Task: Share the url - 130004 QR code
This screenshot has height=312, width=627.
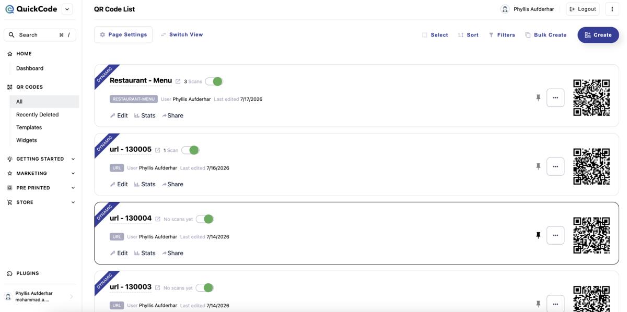Action: 172,254
